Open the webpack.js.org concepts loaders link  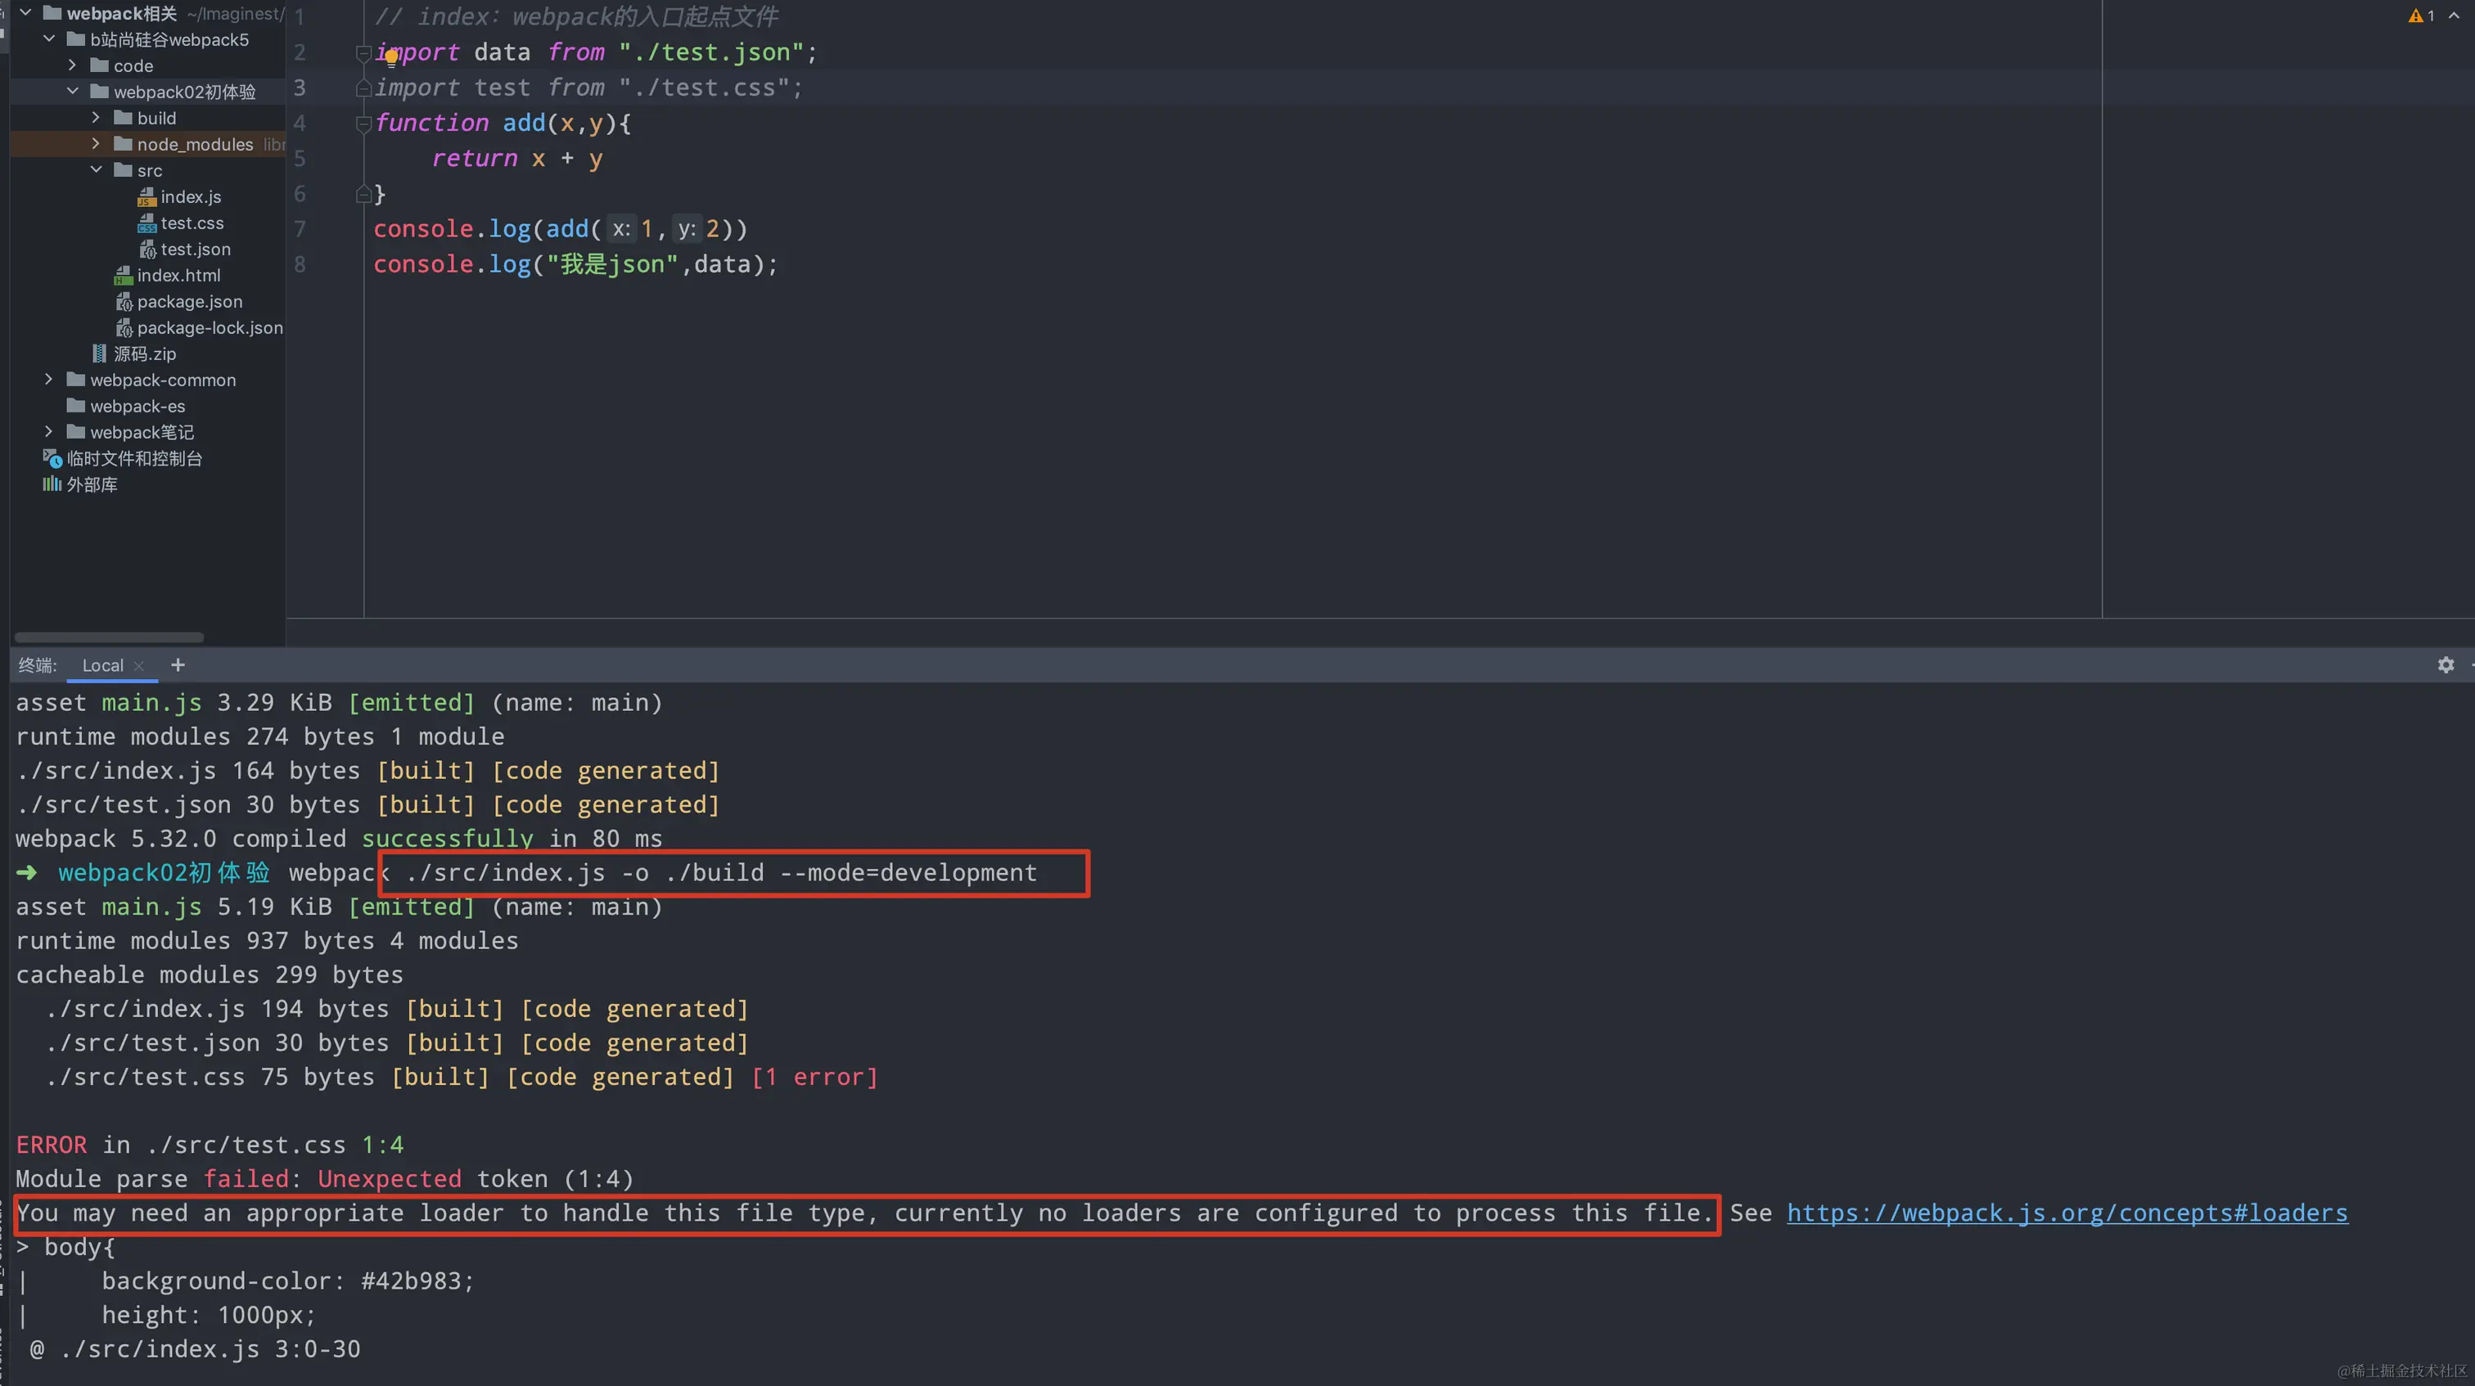[2067, 1213]
